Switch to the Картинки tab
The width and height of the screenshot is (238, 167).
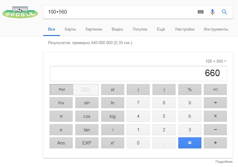(94, 29)
